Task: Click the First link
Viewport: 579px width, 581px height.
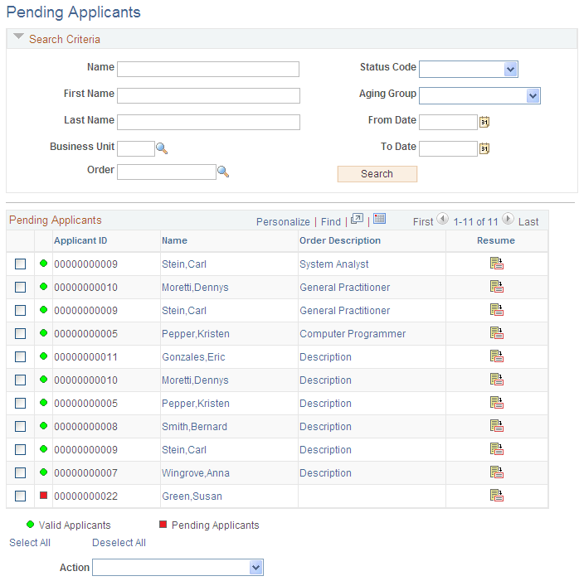Action: click(423, 221)
